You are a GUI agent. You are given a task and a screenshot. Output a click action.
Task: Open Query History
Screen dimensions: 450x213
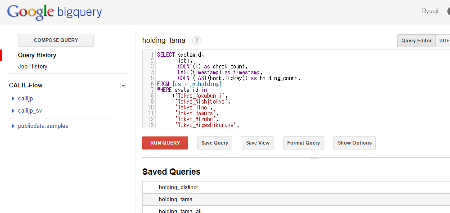(37, 55)
